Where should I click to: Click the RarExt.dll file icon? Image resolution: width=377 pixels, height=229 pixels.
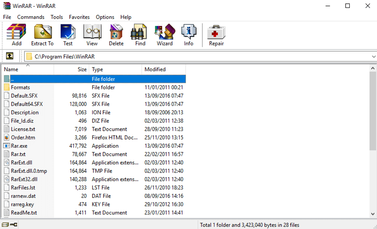pyautogui.click(x=7, y=162)
